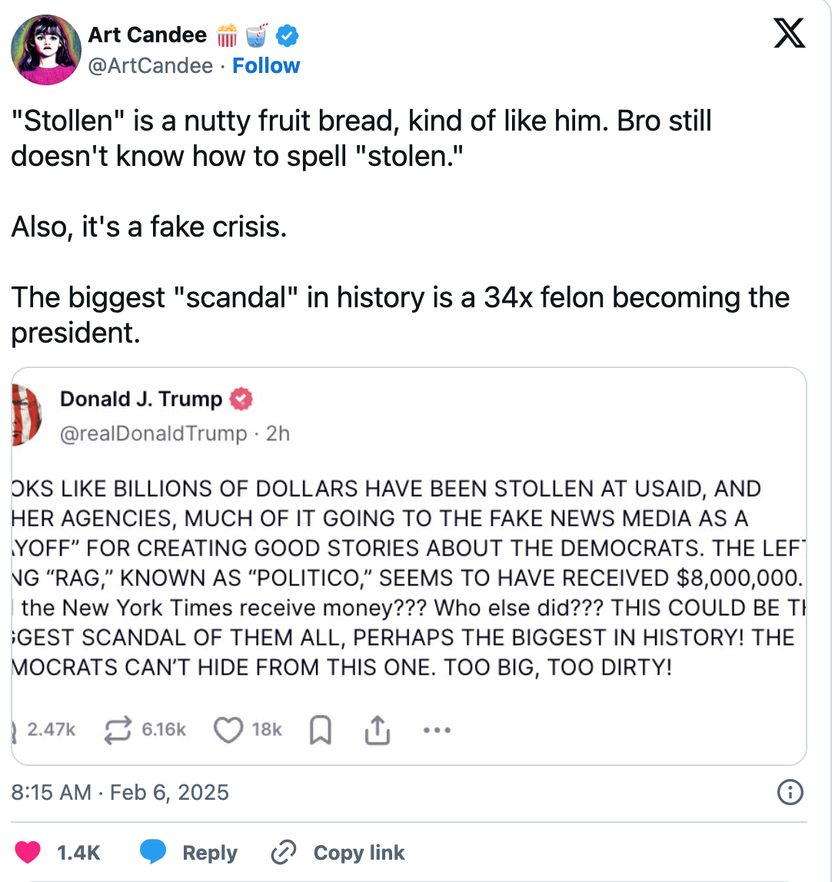
Task: Click the red verified badge on quoted post
Action: pos(242,400)
